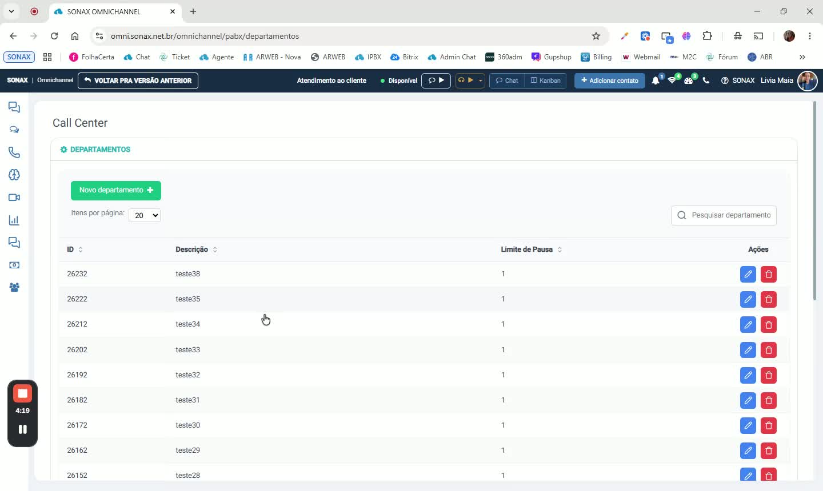This screenshot has height=491, width=823.
Task: Switch to Chat view tab
Action: tap(507, 81)
